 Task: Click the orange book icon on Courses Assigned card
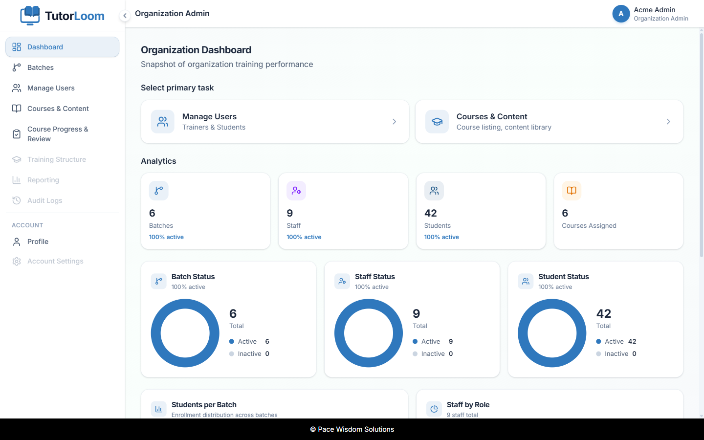coord(572,191)
